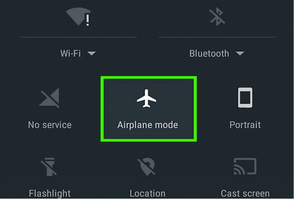
Task: Open Wi-Fi network list via Wi-Fi label
Action: [x=71, y=53]
